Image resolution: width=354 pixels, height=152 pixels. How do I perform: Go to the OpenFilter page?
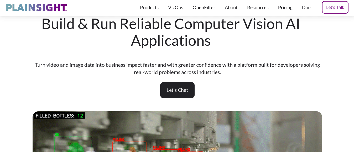pyautogui.click(x=204, y=8)
